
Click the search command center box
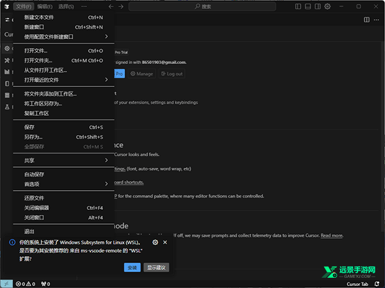coord(205,6)
